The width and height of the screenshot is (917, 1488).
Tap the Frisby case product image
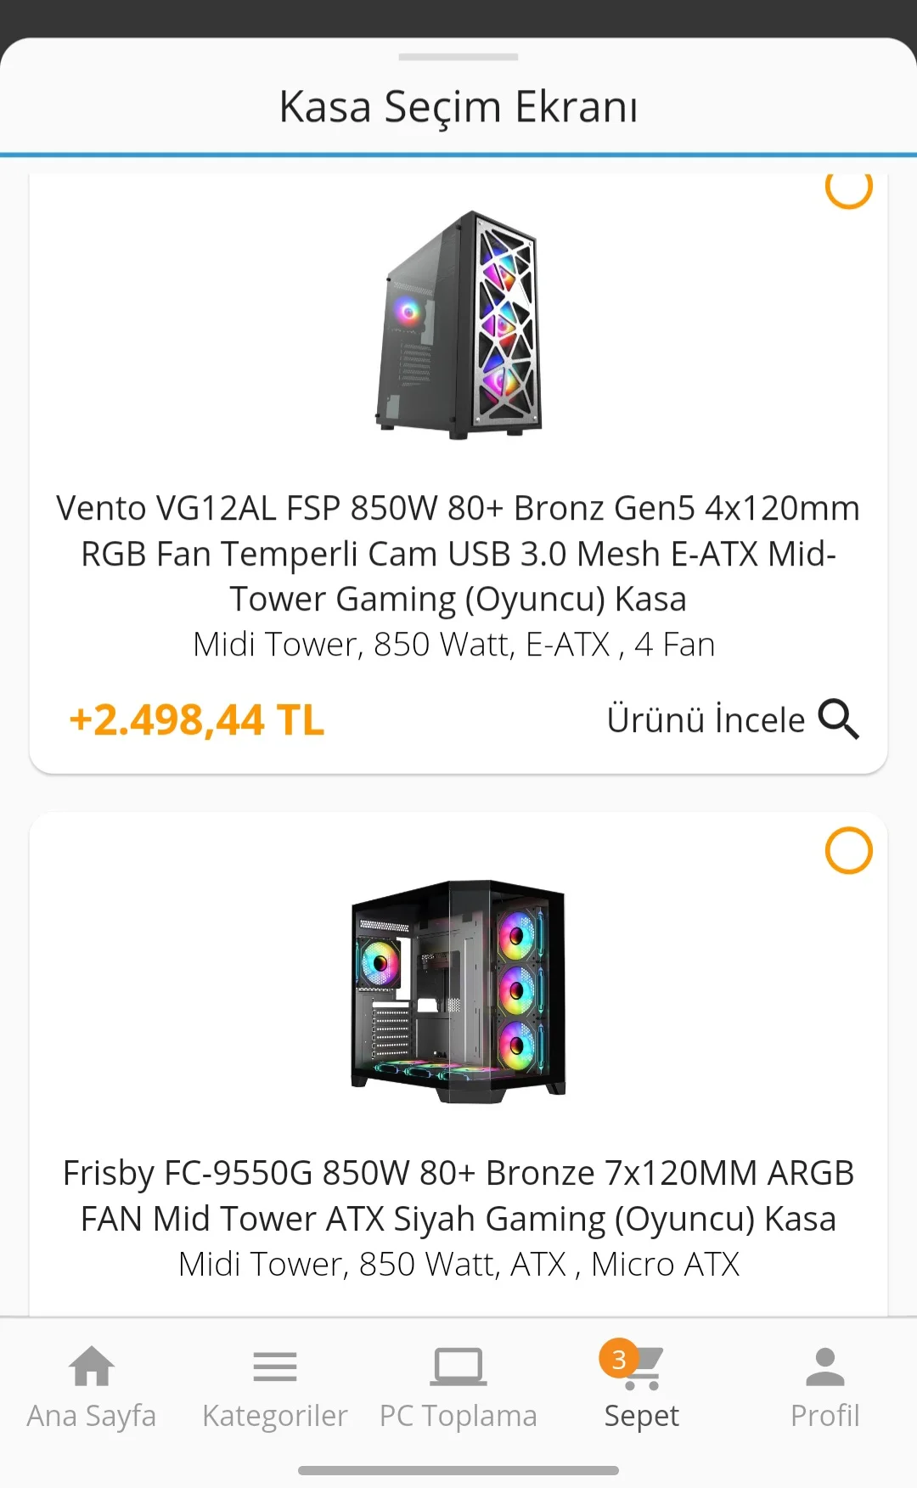click(458, 991)
